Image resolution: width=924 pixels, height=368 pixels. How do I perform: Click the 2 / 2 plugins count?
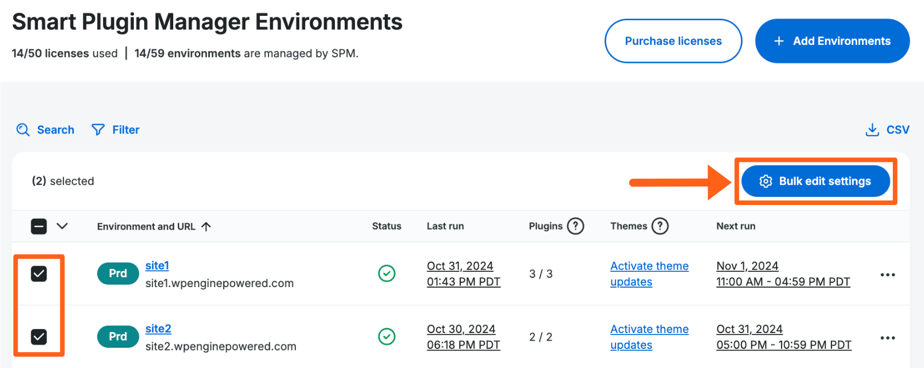[x=541, y=337]
